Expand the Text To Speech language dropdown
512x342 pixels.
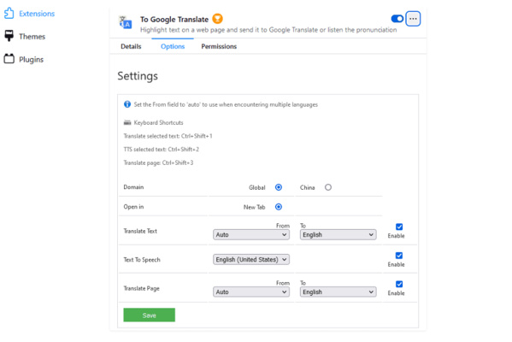point(251,259)
